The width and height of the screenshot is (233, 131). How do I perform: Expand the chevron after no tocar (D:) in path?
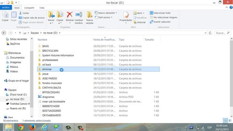[60, 33]
